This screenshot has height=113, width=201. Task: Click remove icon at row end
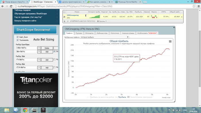tap(182, 17)
